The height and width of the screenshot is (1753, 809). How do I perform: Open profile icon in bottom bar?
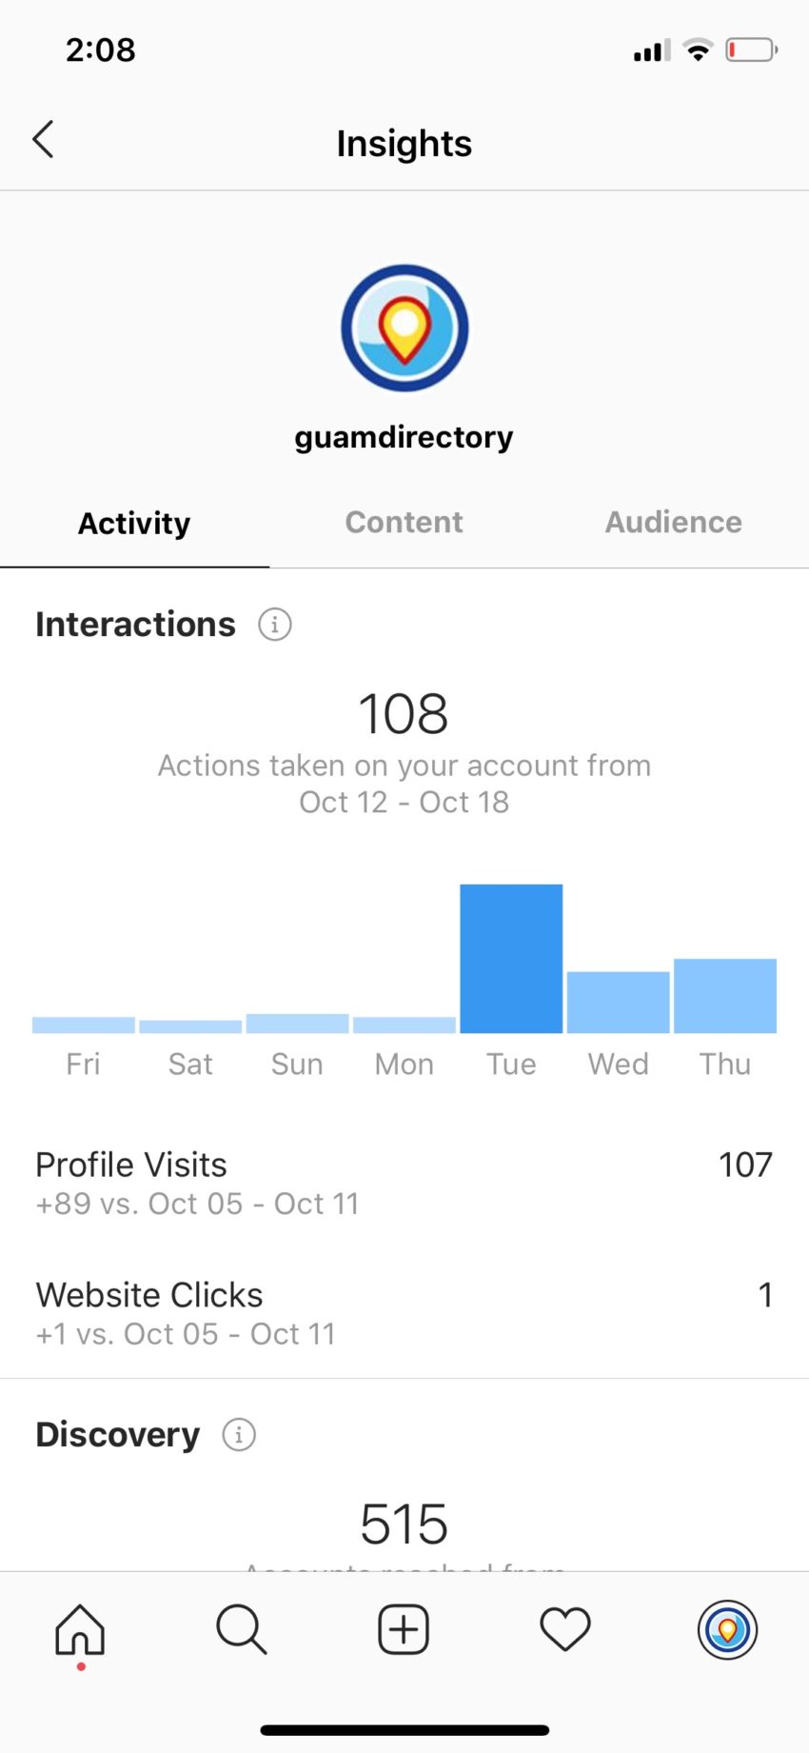(727, 1629)
